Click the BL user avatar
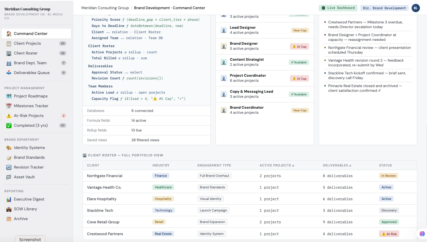 (x=415, y=8)
